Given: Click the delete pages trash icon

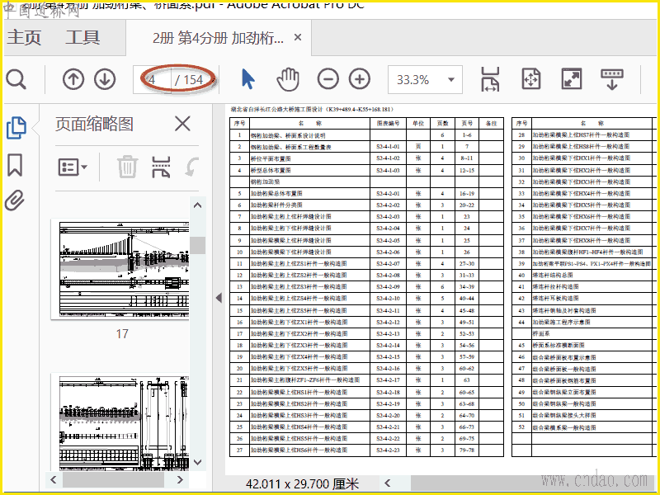Looking at the screenshot, I should tap(127, 167).
